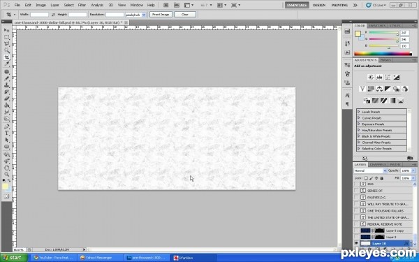Viewport: 419px width, 262px height.
Task: Add a Curves adjustment
Action: (388, 78)
